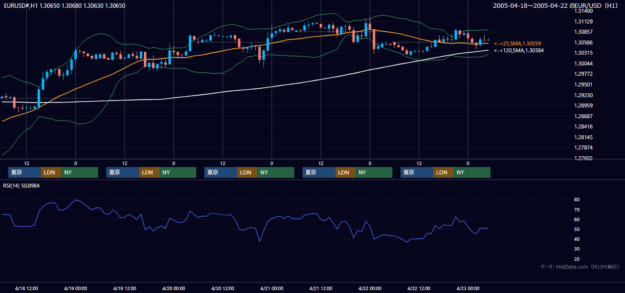Click the leftmost LDN session block
Viewport: 625px width, 293px height.
pos(51,172)
